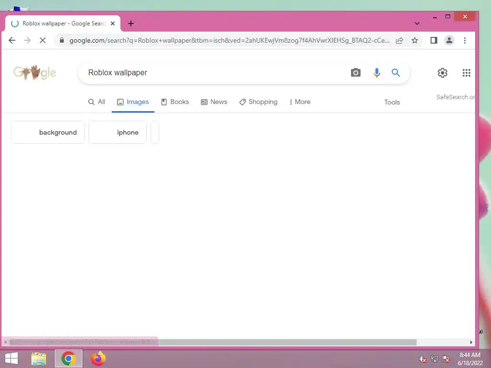
Task: Switch to the Shopping tab
Action: (x=258, y=102)
